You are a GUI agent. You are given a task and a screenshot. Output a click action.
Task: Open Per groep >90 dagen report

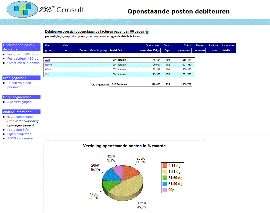(23, 54)
